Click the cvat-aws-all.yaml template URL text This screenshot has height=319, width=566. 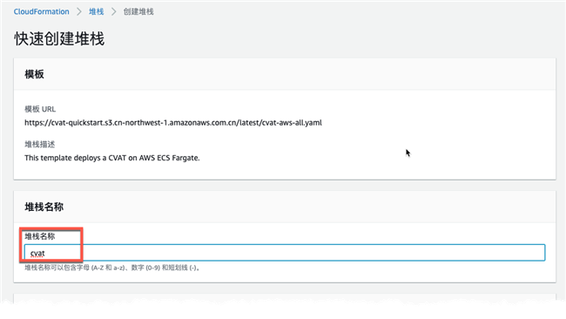(x=173, y=123)
